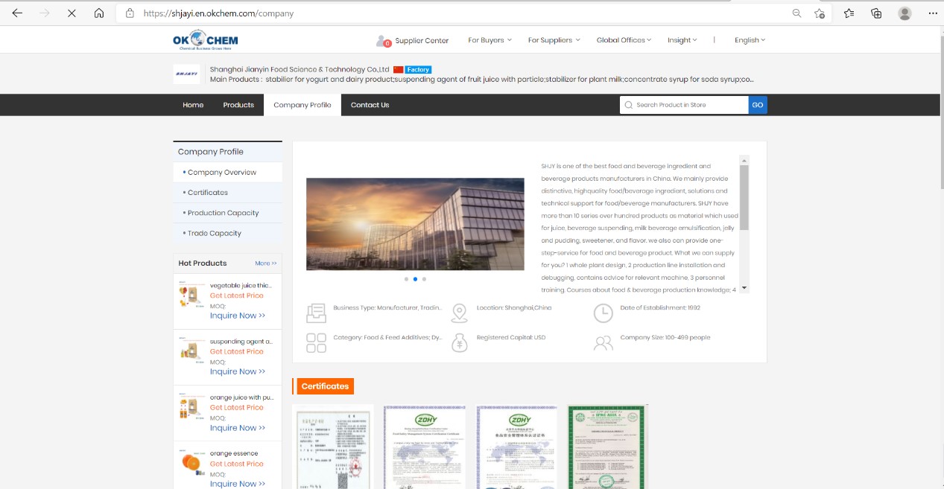Screen dimensions: 944x489
Task: Show the third carousel slide dot
Action: tap(424, 279)
